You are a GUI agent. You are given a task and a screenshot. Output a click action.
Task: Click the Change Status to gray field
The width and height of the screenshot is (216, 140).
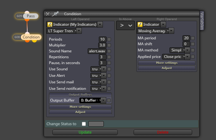(96, 124)
